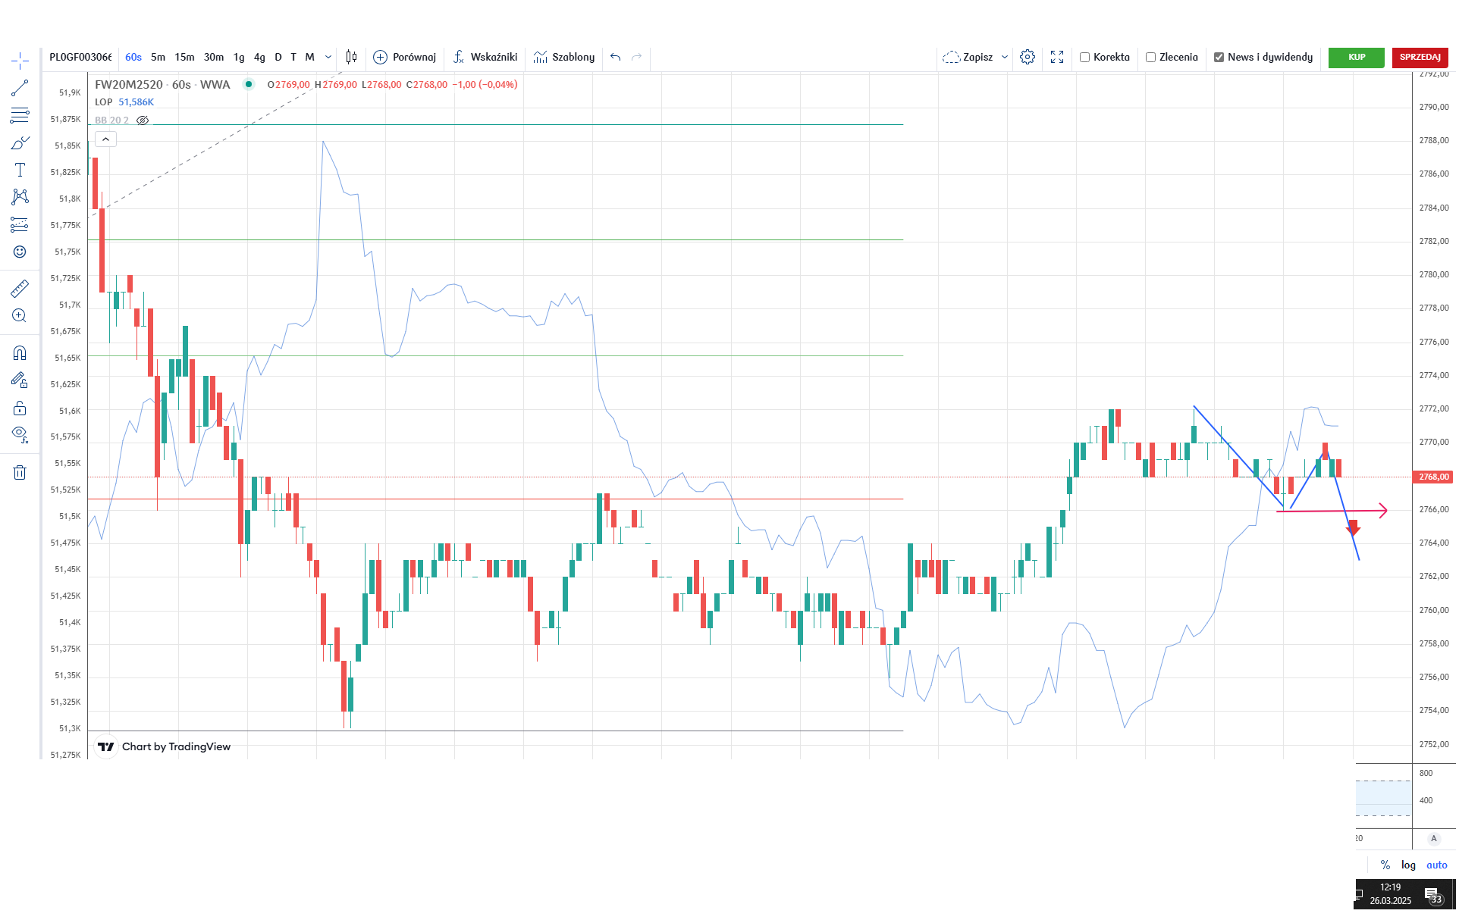Click the green KUP buy button
This screenshot has height=923, width=1459.
click(1357, 57)
